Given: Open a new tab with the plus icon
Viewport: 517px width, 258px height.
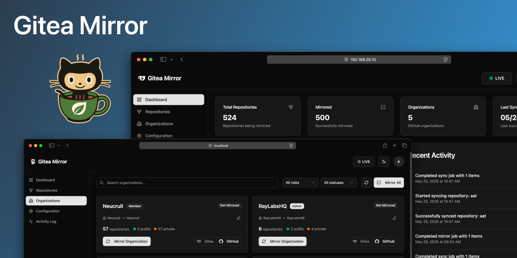Looking at the screenshot, I should [x=395, y=146].
